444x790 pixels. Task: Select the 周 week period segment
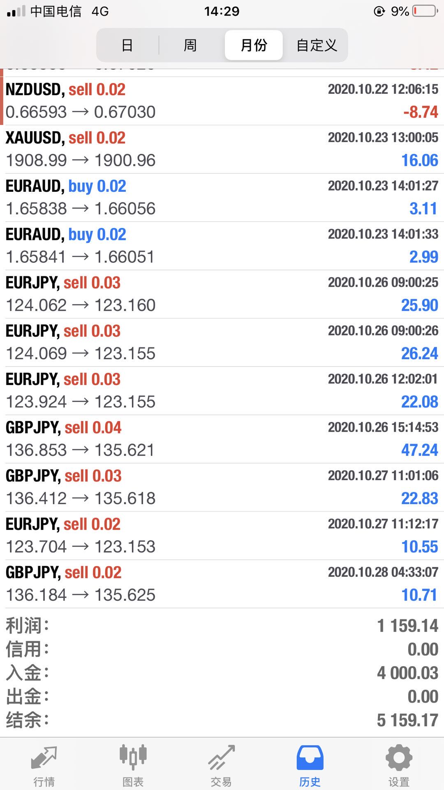click(190, 45)
